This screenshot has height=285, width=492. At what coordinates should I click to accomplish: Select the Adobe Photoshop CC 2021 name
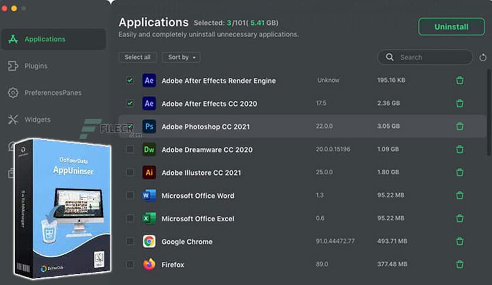[205, 127]
